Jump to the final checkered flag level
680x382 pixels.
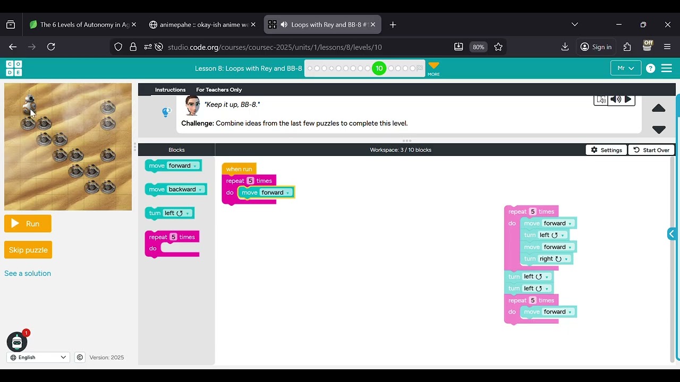point(420,68)
